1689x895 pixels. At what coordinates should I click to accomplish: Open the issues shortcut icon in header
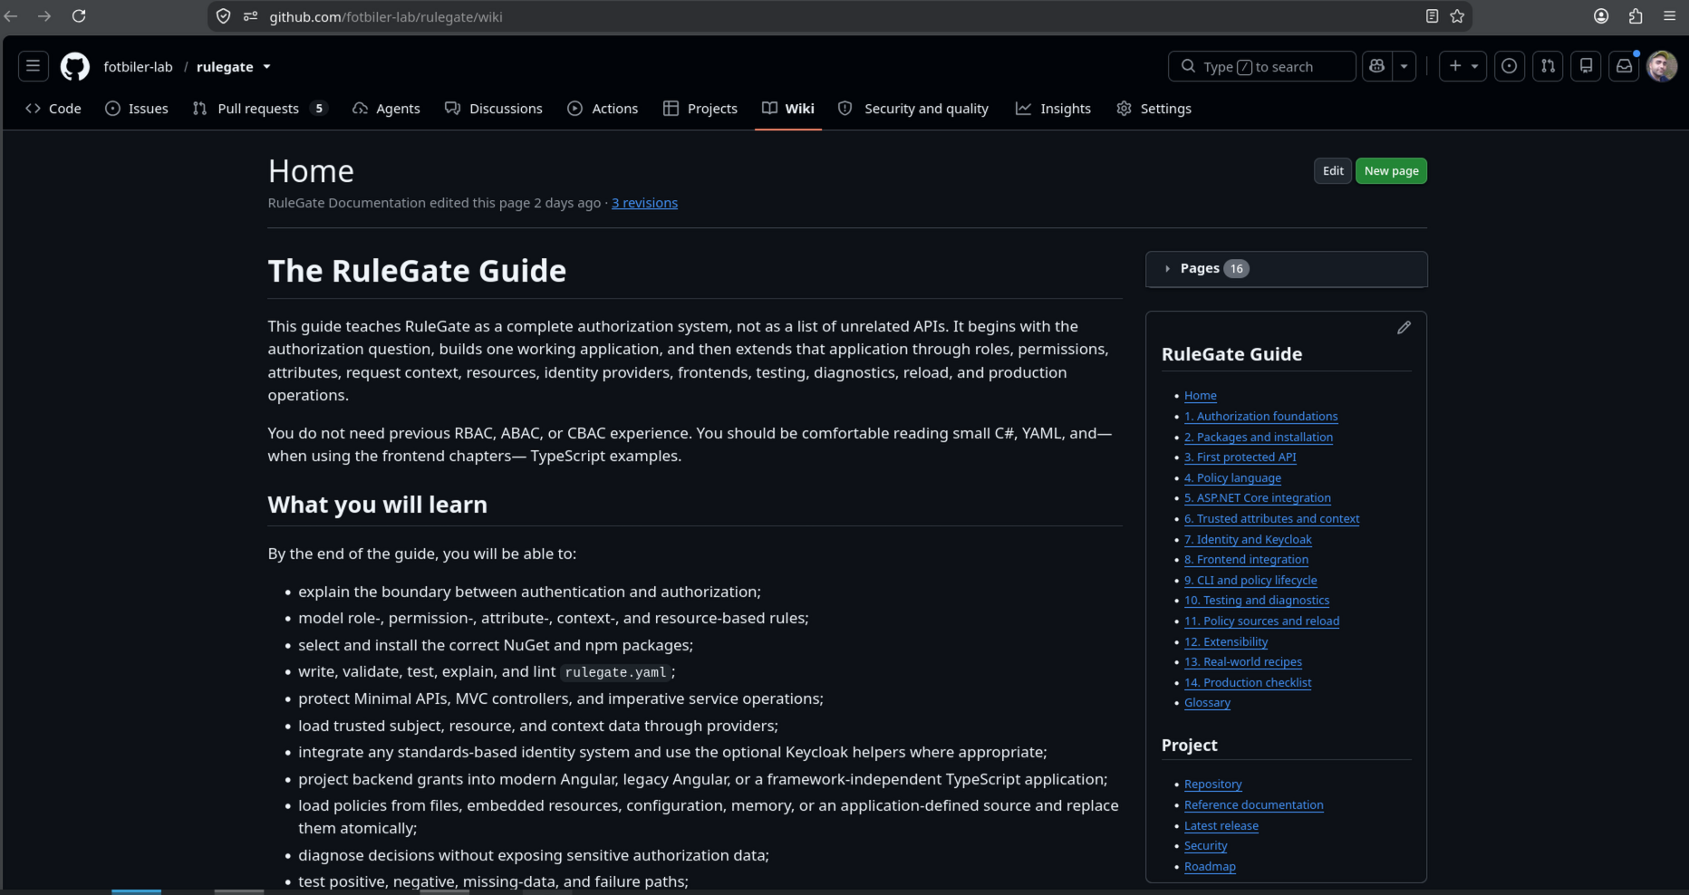pyautogui.click(x=1509, y=66)
